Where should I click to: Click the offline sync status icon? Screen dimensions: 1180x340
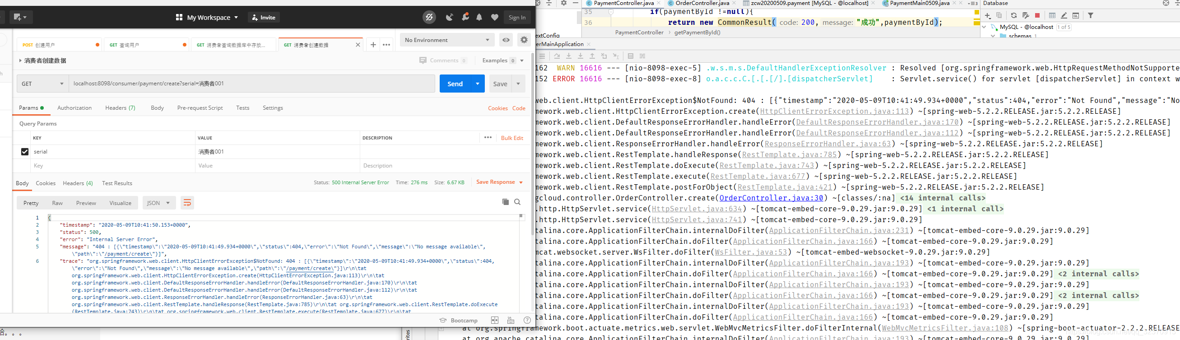(429, 18)
